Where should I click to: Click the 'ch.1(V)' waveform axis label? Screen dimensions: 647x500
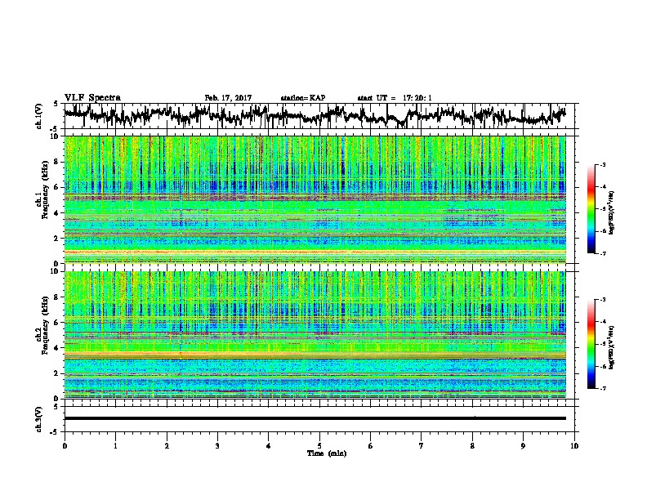(39, 116)
